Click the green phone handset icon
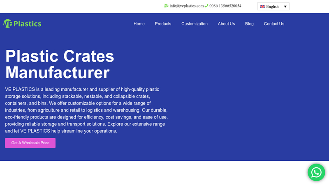The width and height of the screenshot is (329, 185). [206, 6]
